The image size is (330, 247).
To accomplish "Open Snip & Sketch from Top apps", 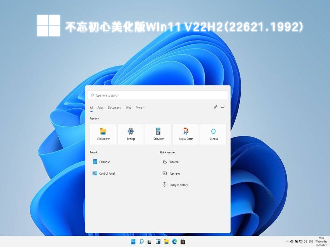I will [186, 134].
